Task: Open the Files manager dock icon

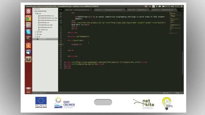Action: 29,25
